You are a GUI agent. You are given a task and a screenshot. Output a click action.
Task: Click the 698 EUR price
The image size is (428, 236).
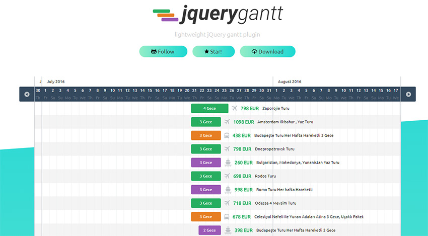click(242, 176)
